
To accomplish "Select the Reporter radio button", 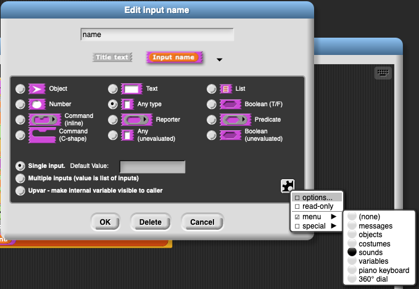I will 112,120.
